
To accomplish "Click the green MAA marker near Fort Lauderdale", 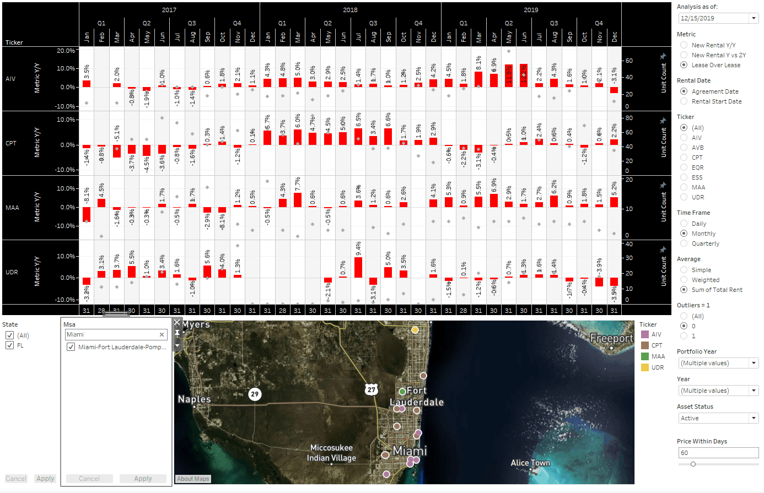I will click(x=402, y=391).
